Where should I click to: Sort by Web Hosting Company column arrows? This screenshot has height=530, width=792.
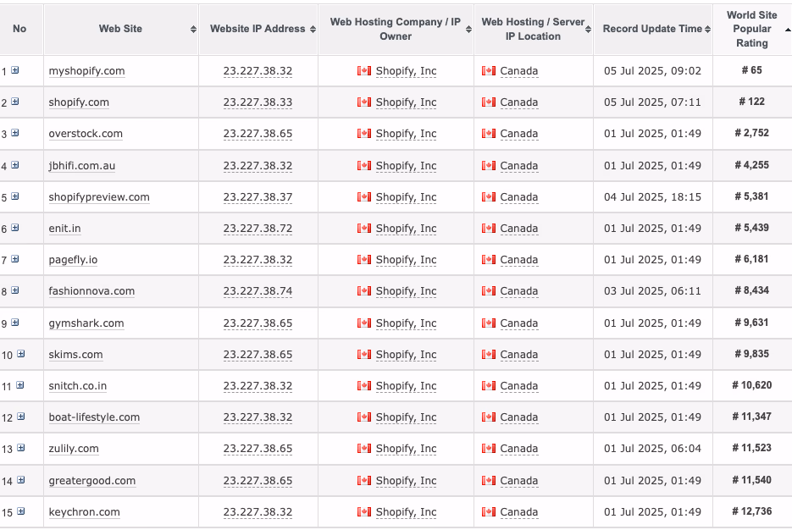(x=468, y=30)
